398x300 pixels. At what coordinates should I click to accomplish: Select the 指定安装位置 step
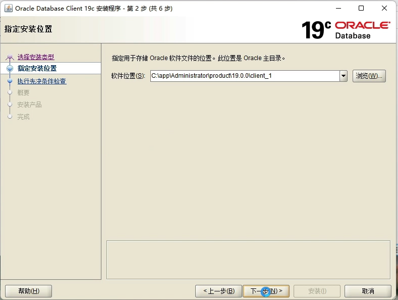37,68
